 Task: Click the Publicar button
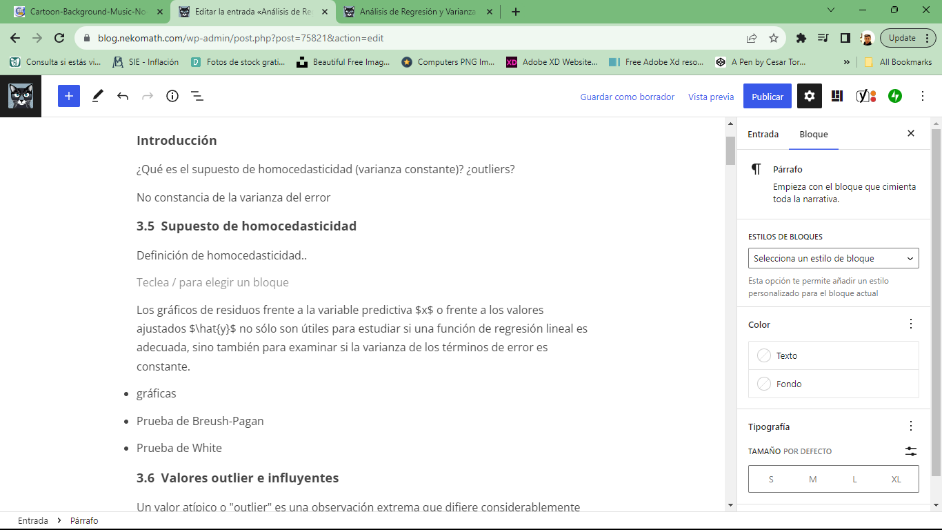(x=767, y=97)
